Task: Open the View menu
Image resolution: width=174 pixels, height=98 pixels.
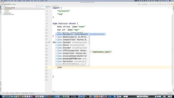Action: tap(15, 1)
